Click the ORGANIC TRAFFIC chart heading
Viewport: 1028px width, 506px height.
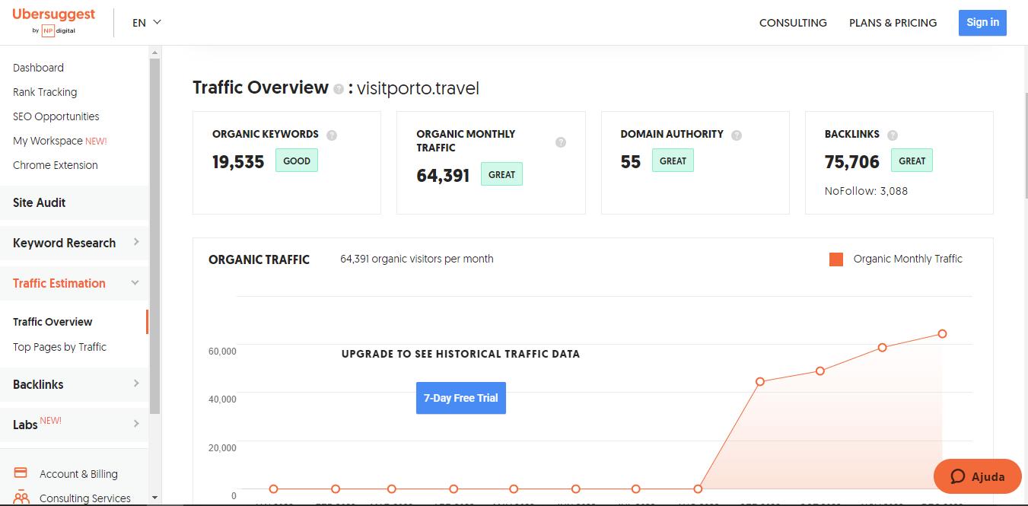(259, 259)
